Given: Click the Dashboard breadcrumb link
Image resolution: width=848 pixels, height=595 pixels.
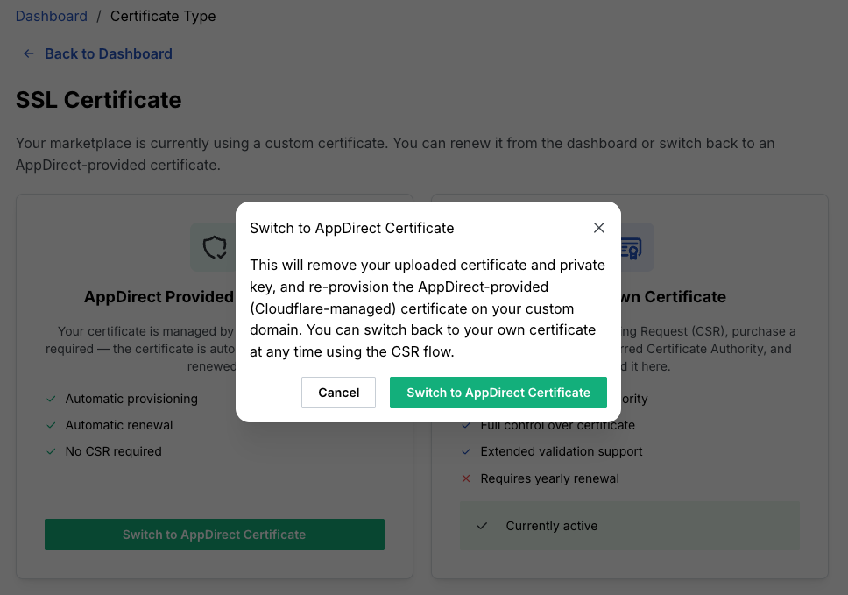Looking at the screenshot, I should [52, 17].
